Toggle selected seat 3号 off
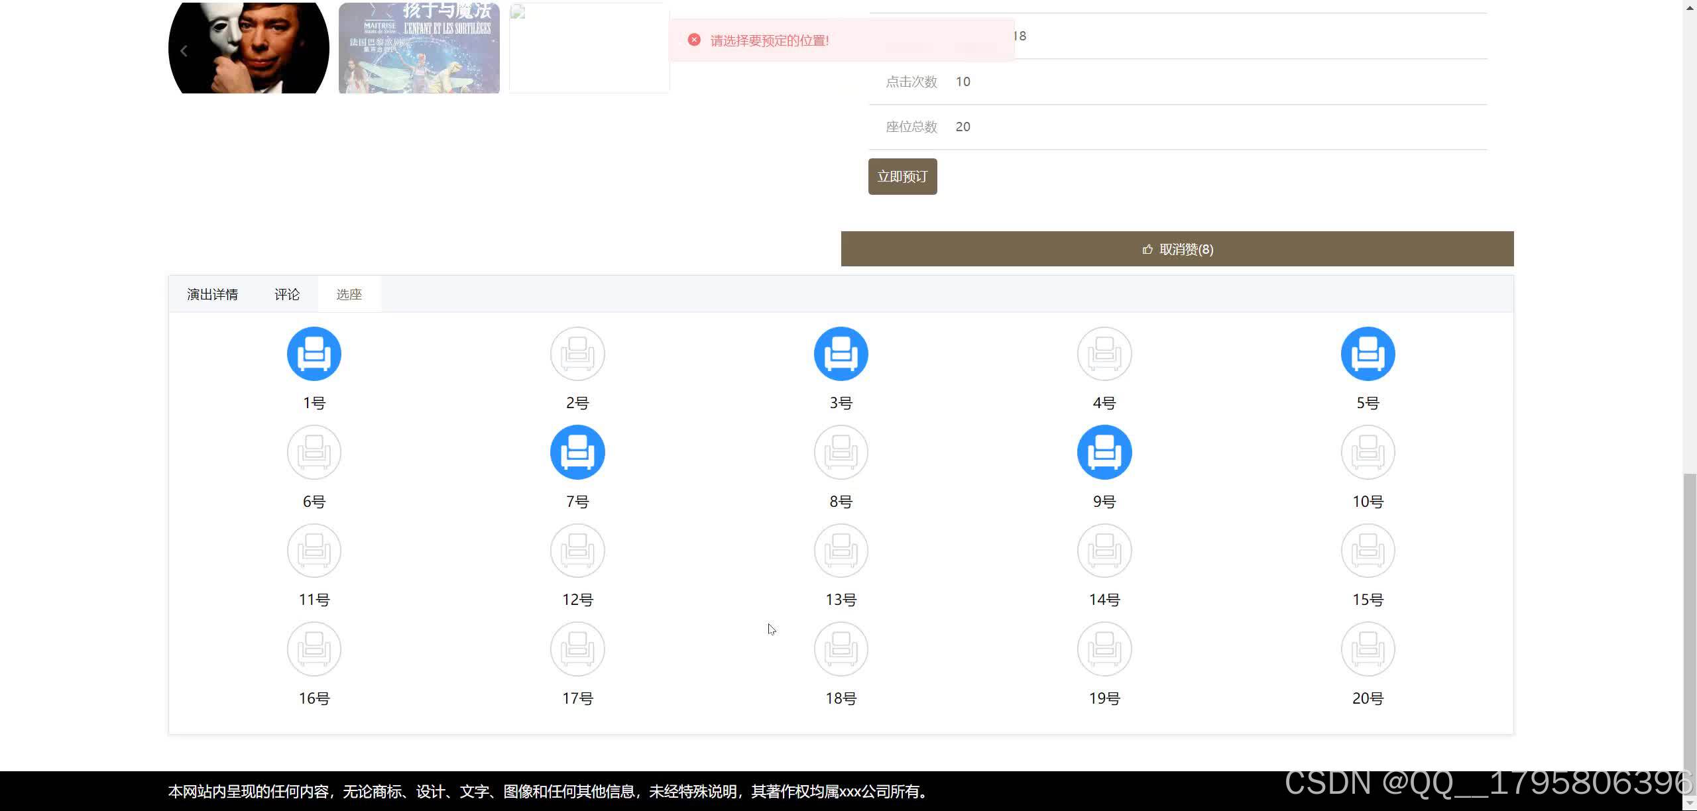 (x=841, y=354)
